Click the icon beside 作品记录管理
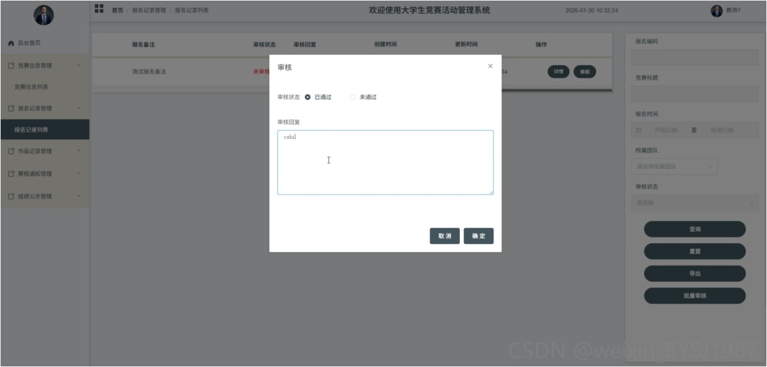767x367 pixels. pos(11,152)
